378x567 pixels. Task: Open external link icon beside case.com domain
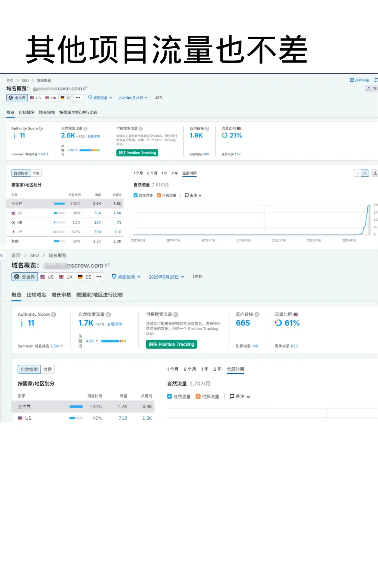pos(85,89)
